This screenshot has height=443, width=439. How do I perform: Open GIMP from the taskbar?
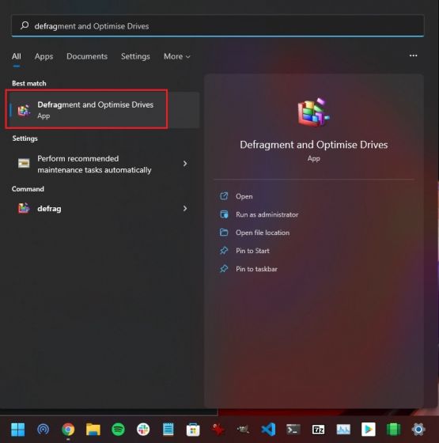tap(243, 430)
